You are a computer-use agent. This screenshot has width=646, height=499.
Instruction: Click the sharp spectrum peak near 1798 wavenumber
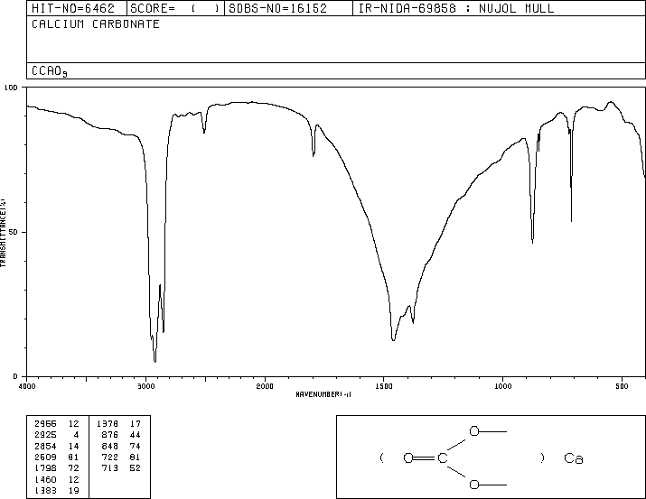[314, 155]
